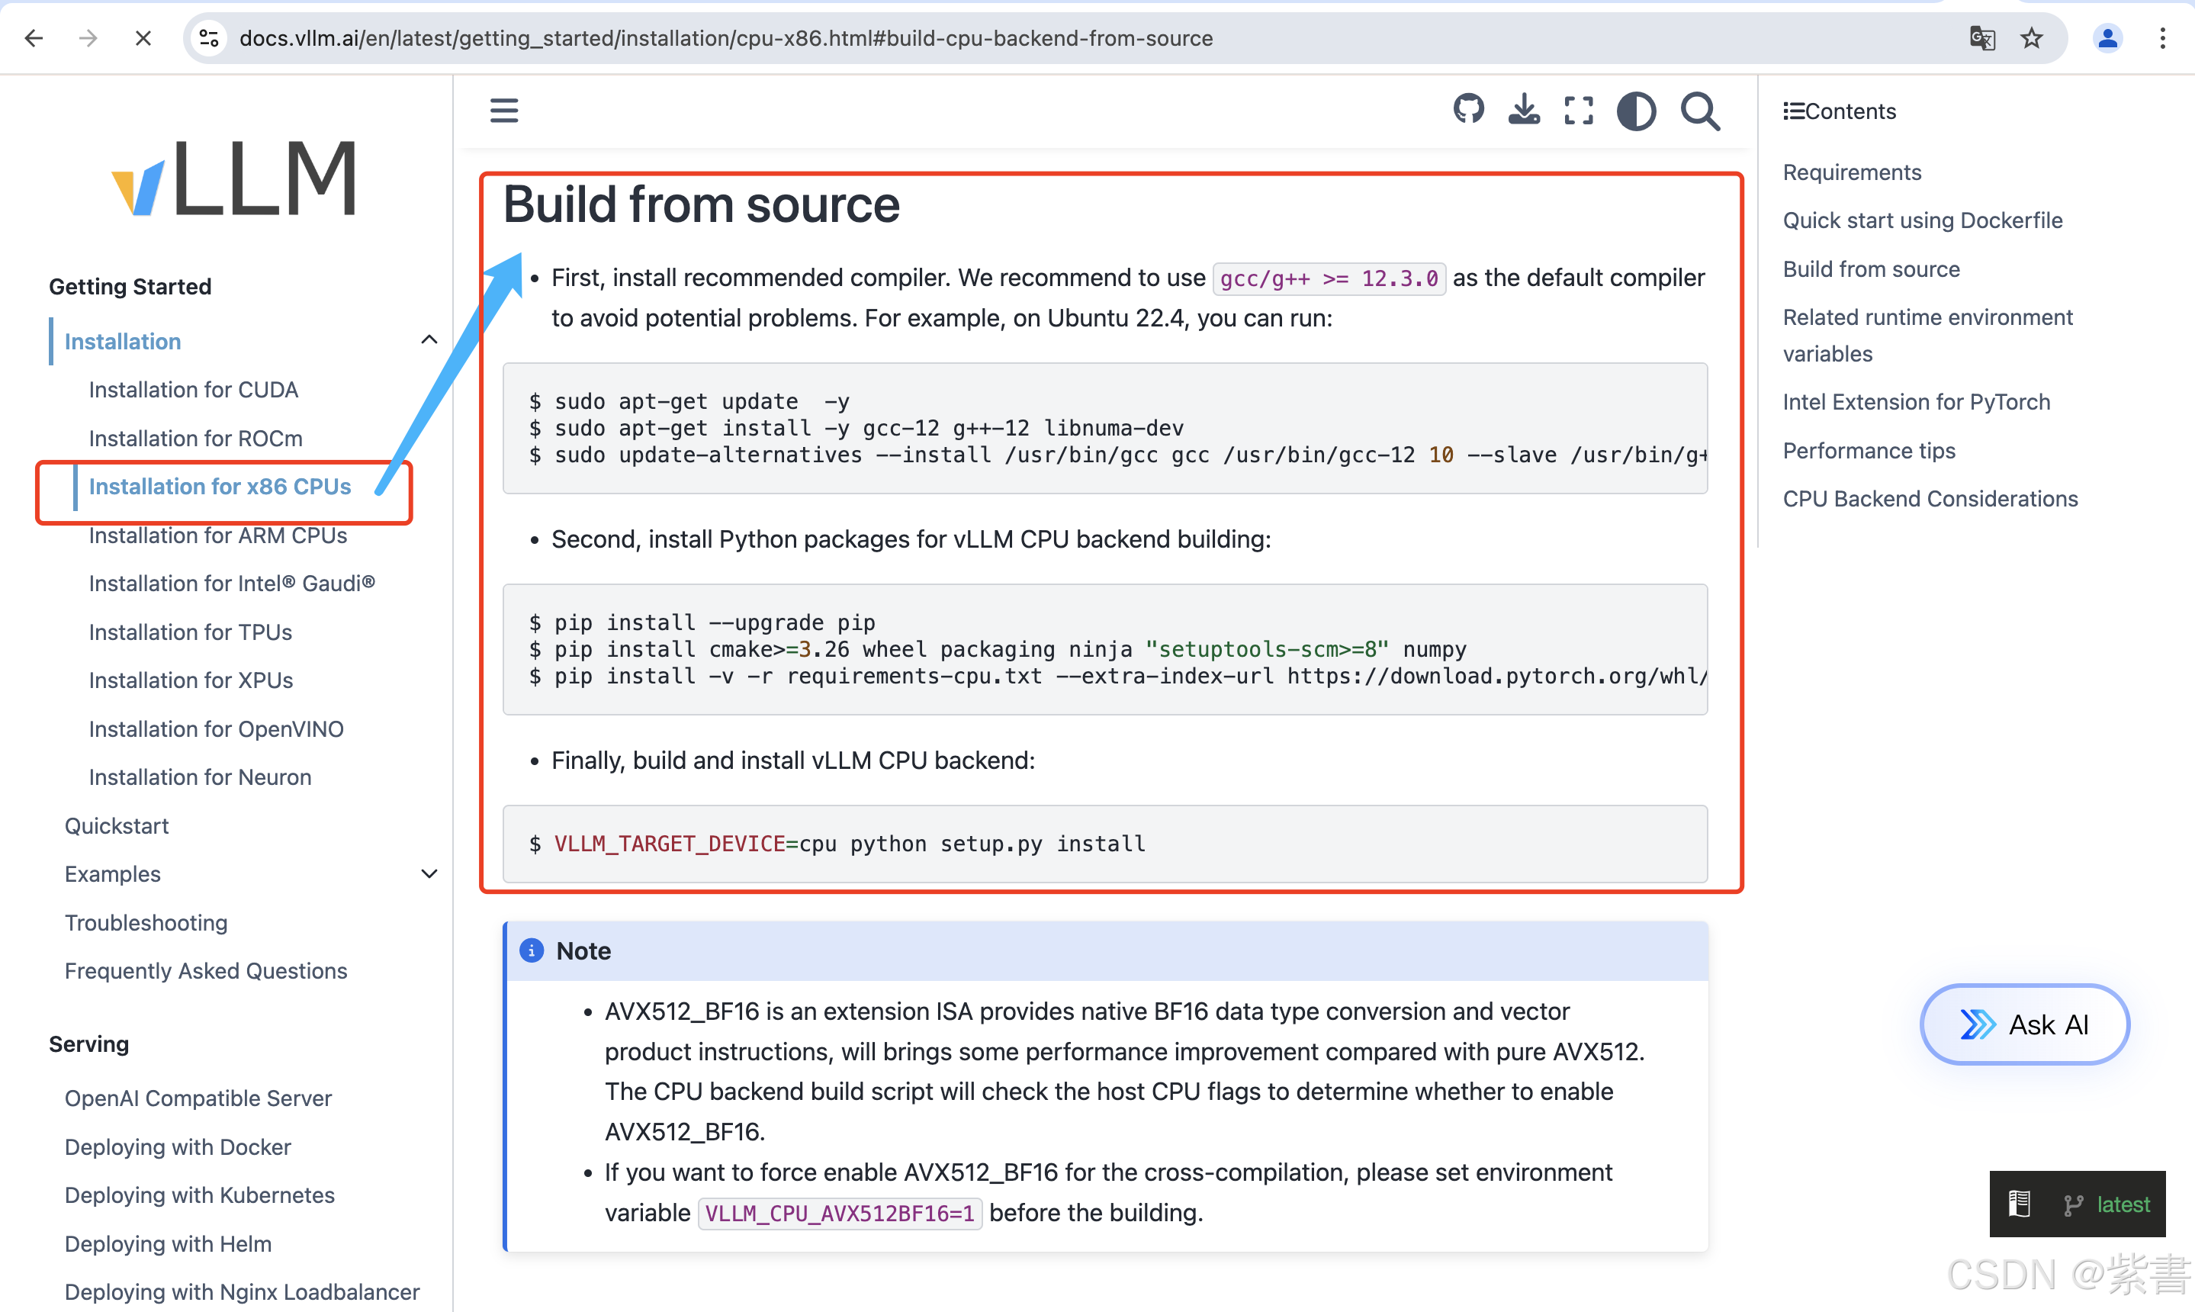The image size is (2195, 1312).
Task: Jump to Performance tips in Contents
Action: tap(1869, 451)
